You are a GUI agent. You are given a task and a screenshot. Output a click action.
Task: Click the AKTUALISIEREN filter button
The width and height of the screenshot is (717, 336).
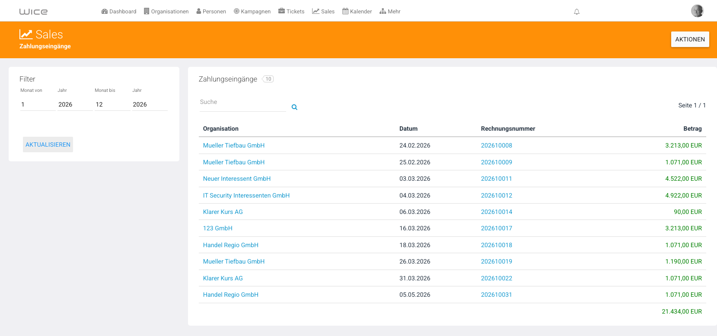tap(48, 144)
